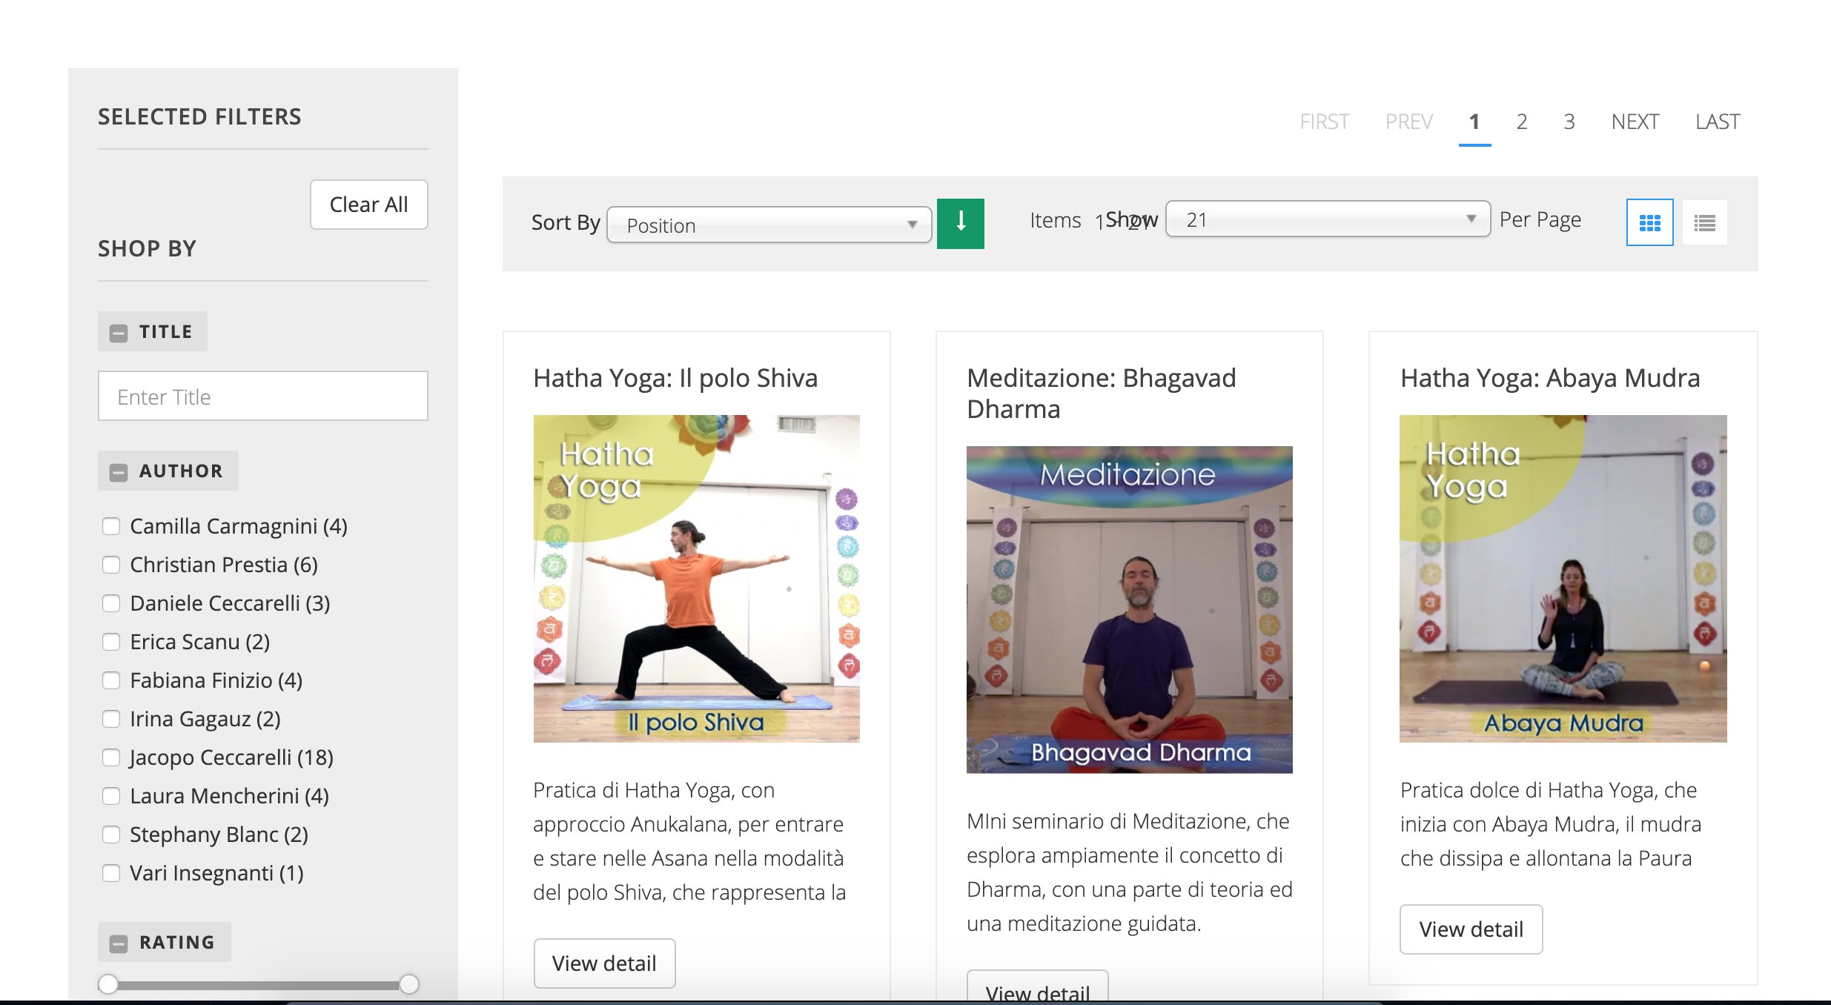Collapse the Rating filter section icon
The image size is (1831, 1005).
click(119, 943)
